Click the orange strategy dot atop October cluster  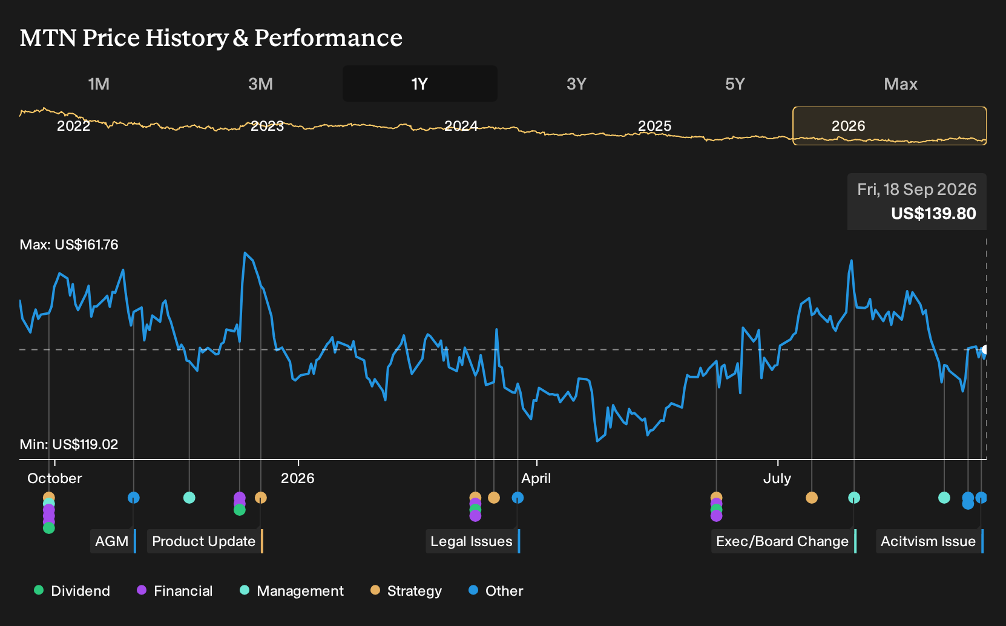point(49,497)
